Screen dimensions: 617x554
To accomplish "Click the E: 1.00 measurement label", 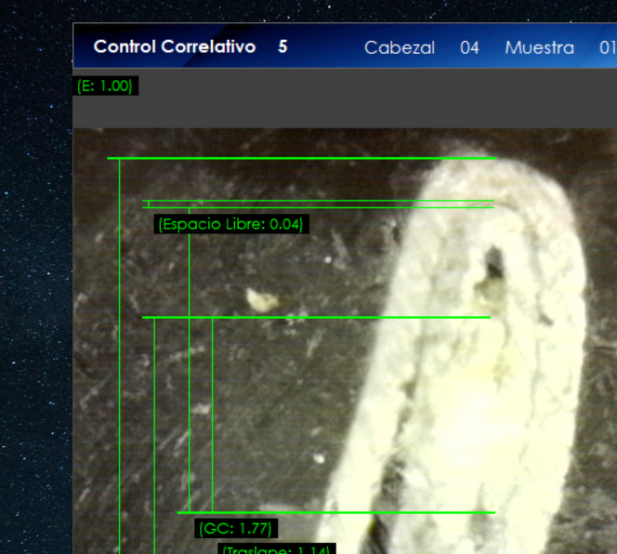I will click(x=105, y=86).
